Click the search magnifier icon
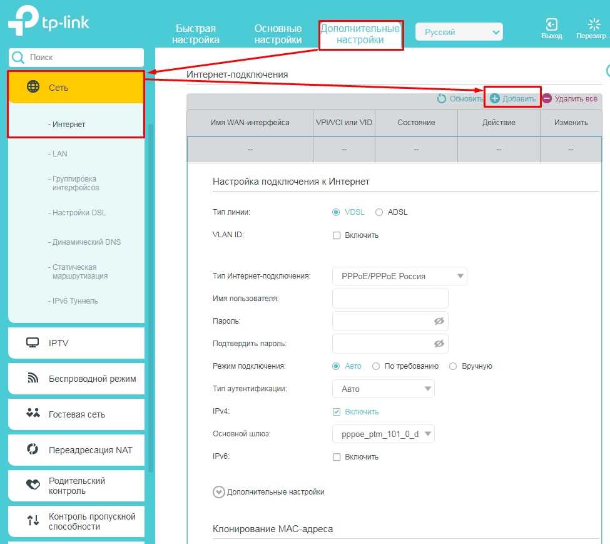This screenshot has width=610, height=544. [x=18, y=58]
